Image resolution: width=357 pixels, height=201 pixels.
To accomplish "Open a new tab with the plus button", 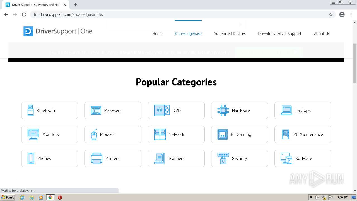I will point(75,5).
